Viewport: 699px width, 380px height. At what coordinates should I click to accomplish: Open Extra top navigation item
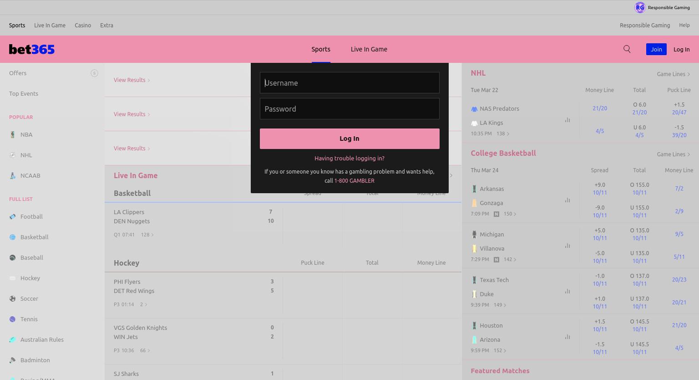click(x=106, y=25)
